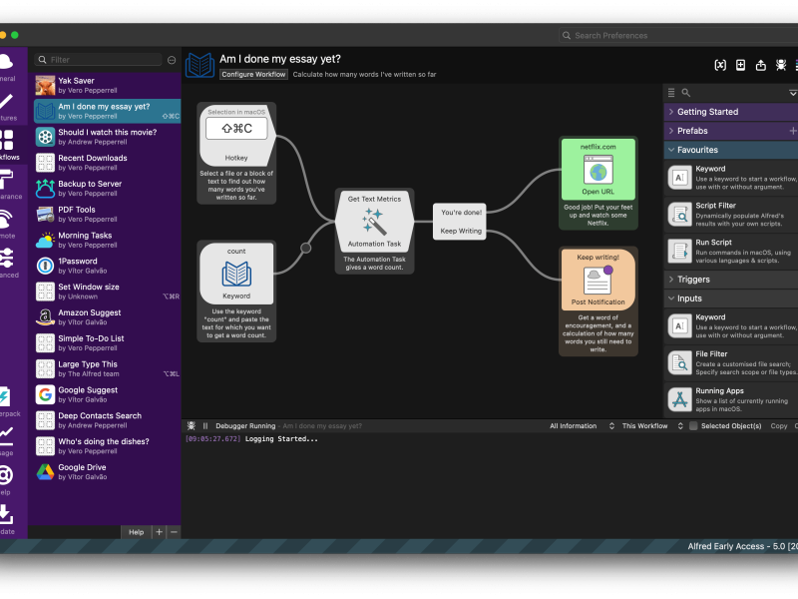Image resolution: width=798 pixels, height=599 pixels.
Task: Click the bug icon in the debugger bar
Action: click(192, 426)
